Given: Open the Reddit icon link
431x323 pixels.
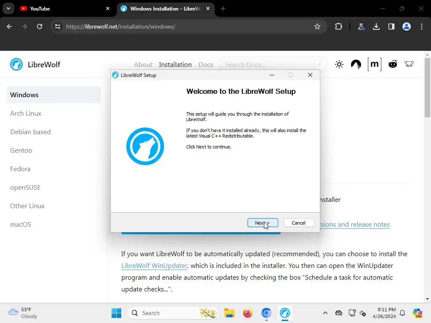Looking at the screenshot, I should coord(393,64).
